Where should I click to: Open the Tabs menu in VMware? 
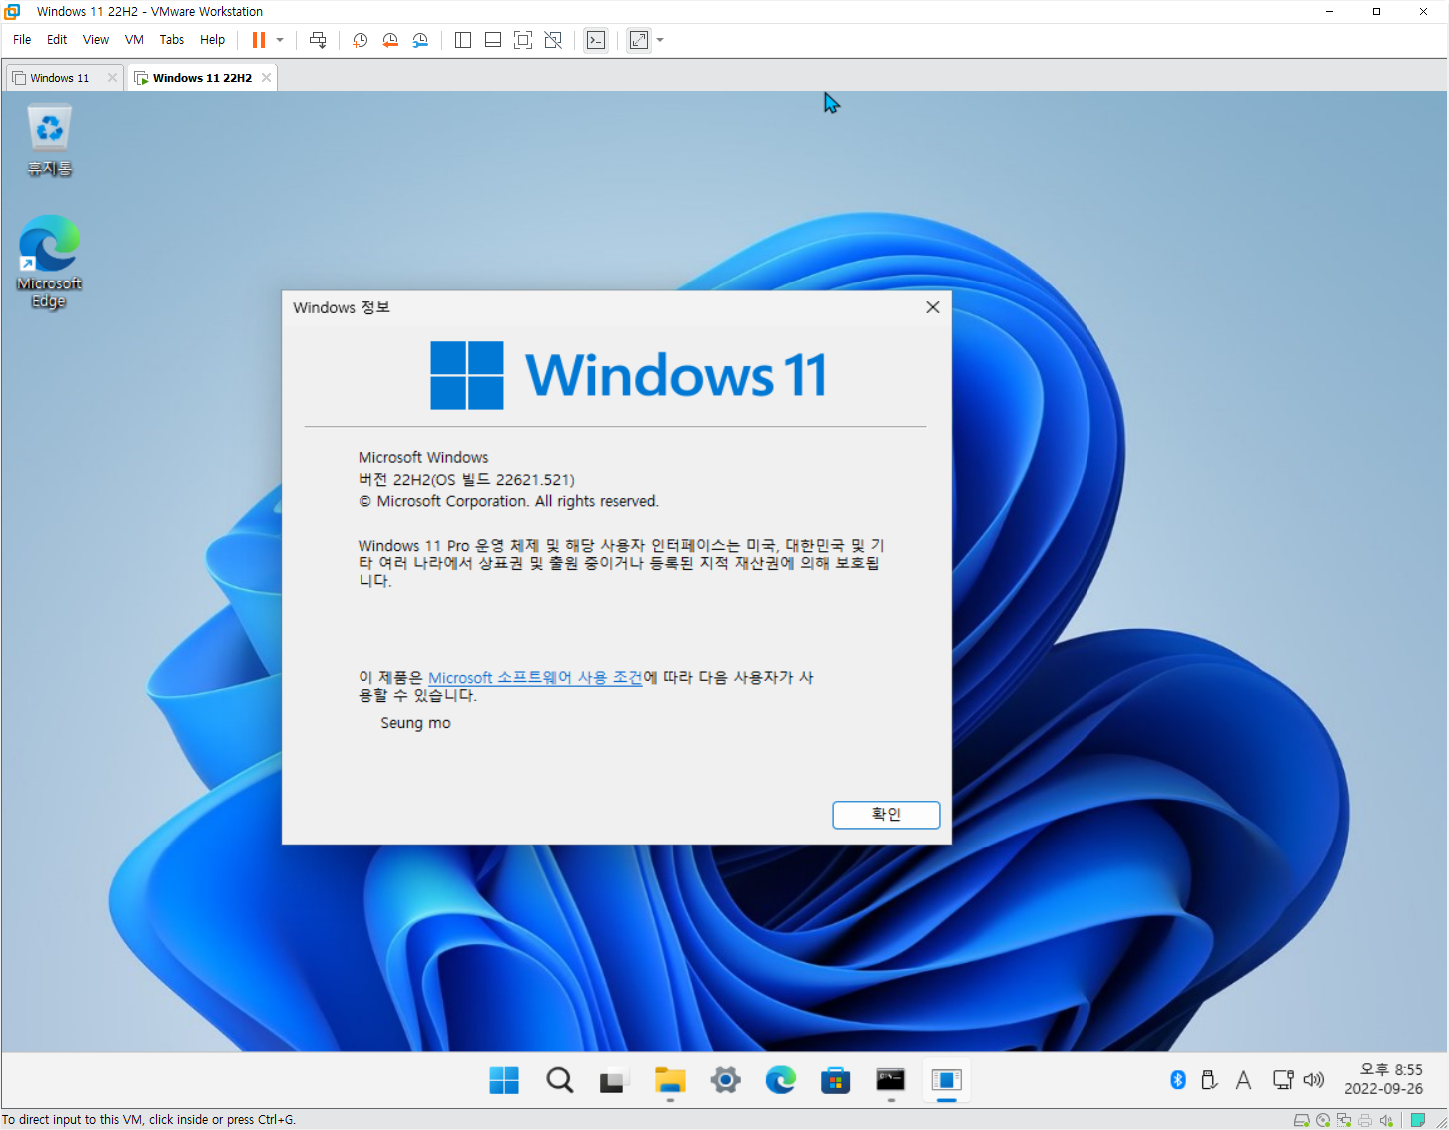(x=172, y=40)
